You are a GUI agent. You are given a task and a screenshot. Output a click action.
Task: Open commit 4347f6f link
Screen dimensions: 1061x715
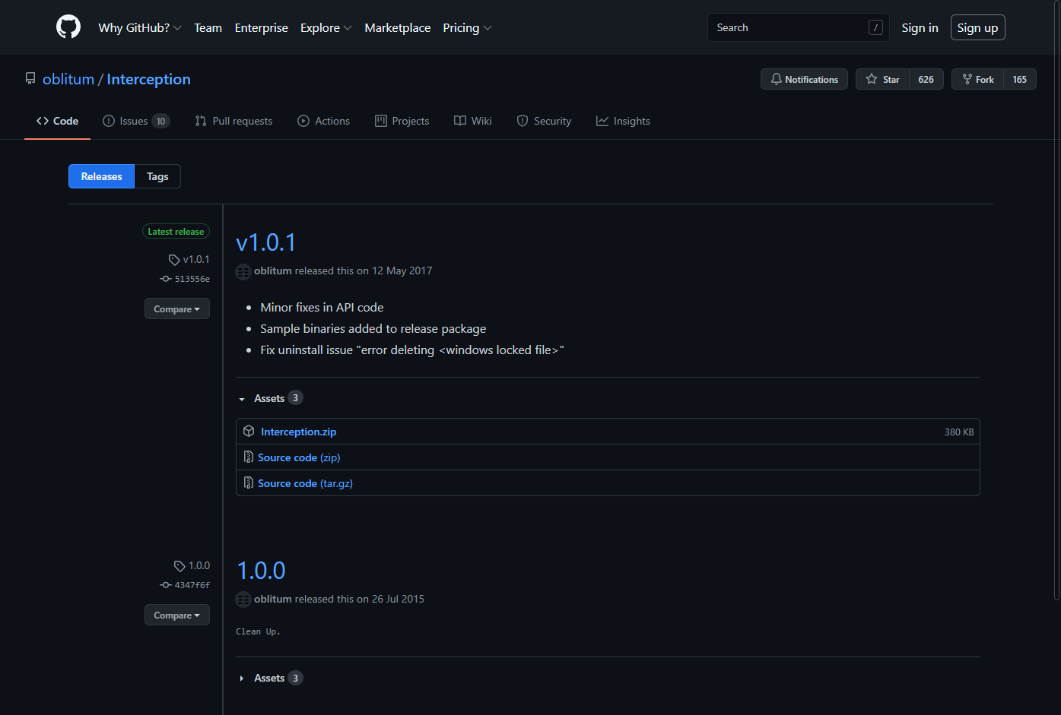(192, 585)
